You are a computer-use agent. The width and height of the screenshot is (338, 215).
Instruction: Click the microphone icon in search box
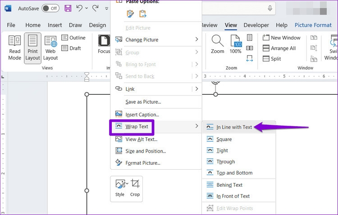[270, 8]
